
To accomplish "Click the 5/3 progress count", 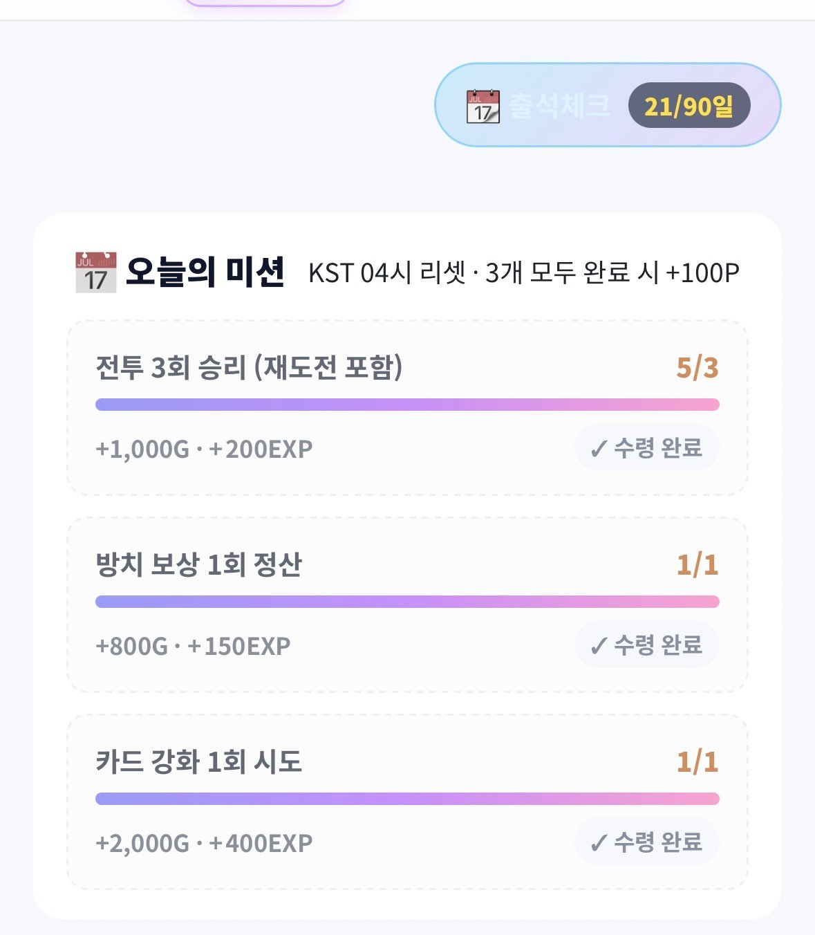I will coord(697,368).
